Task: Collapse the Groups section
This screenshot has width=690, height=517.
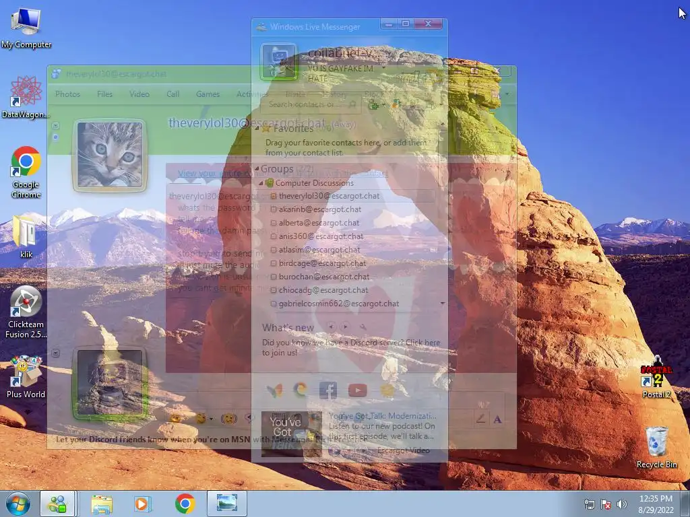Action: [x=257, y=169]
